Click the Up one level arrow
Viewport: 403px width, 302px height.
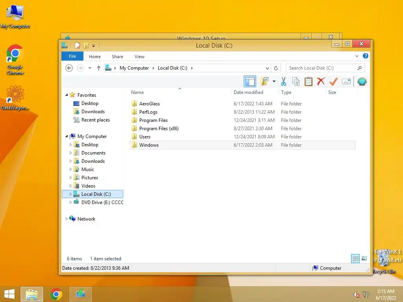(99, 68)
